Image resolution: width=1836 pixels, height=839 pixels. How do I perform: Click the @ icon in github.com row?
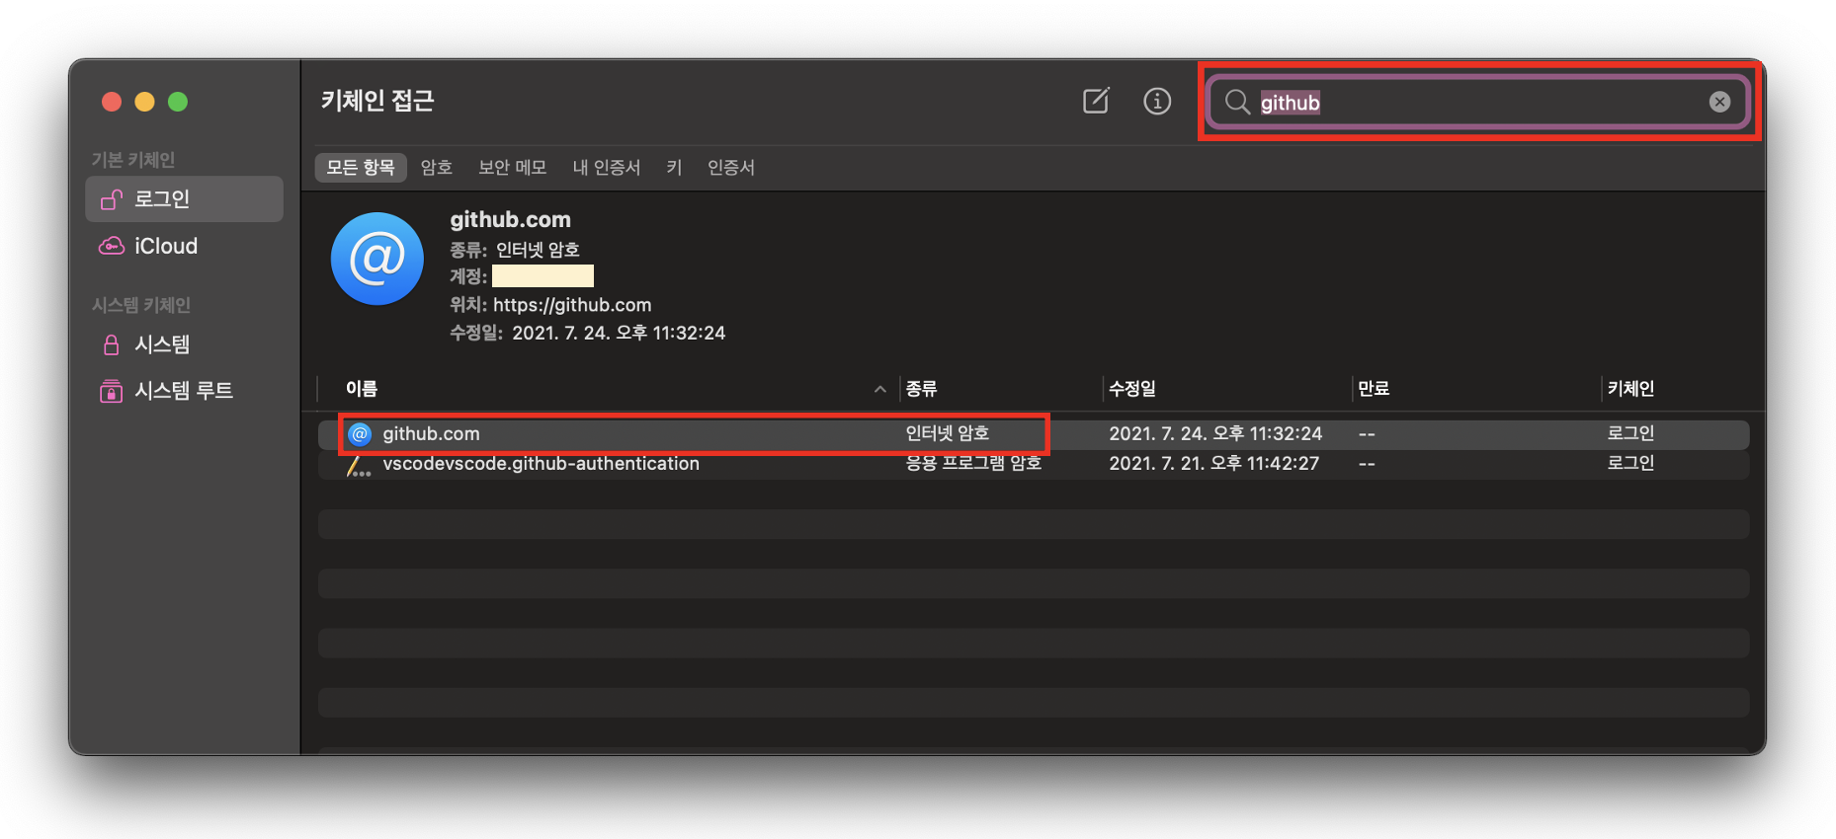click(360, 434)
